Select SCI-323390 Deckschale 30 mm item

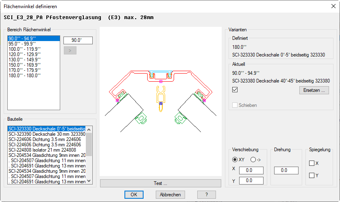pyautogui.click(x=47, y=134)
